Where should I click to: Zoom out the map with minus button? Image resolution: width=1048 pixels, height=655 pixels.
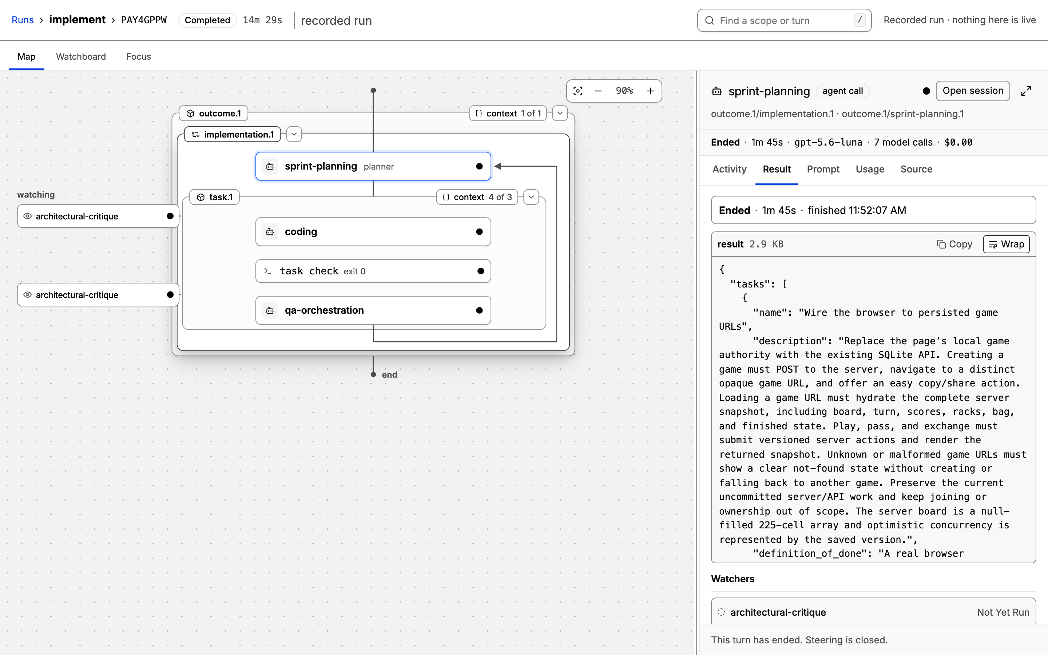coord(598,91)
